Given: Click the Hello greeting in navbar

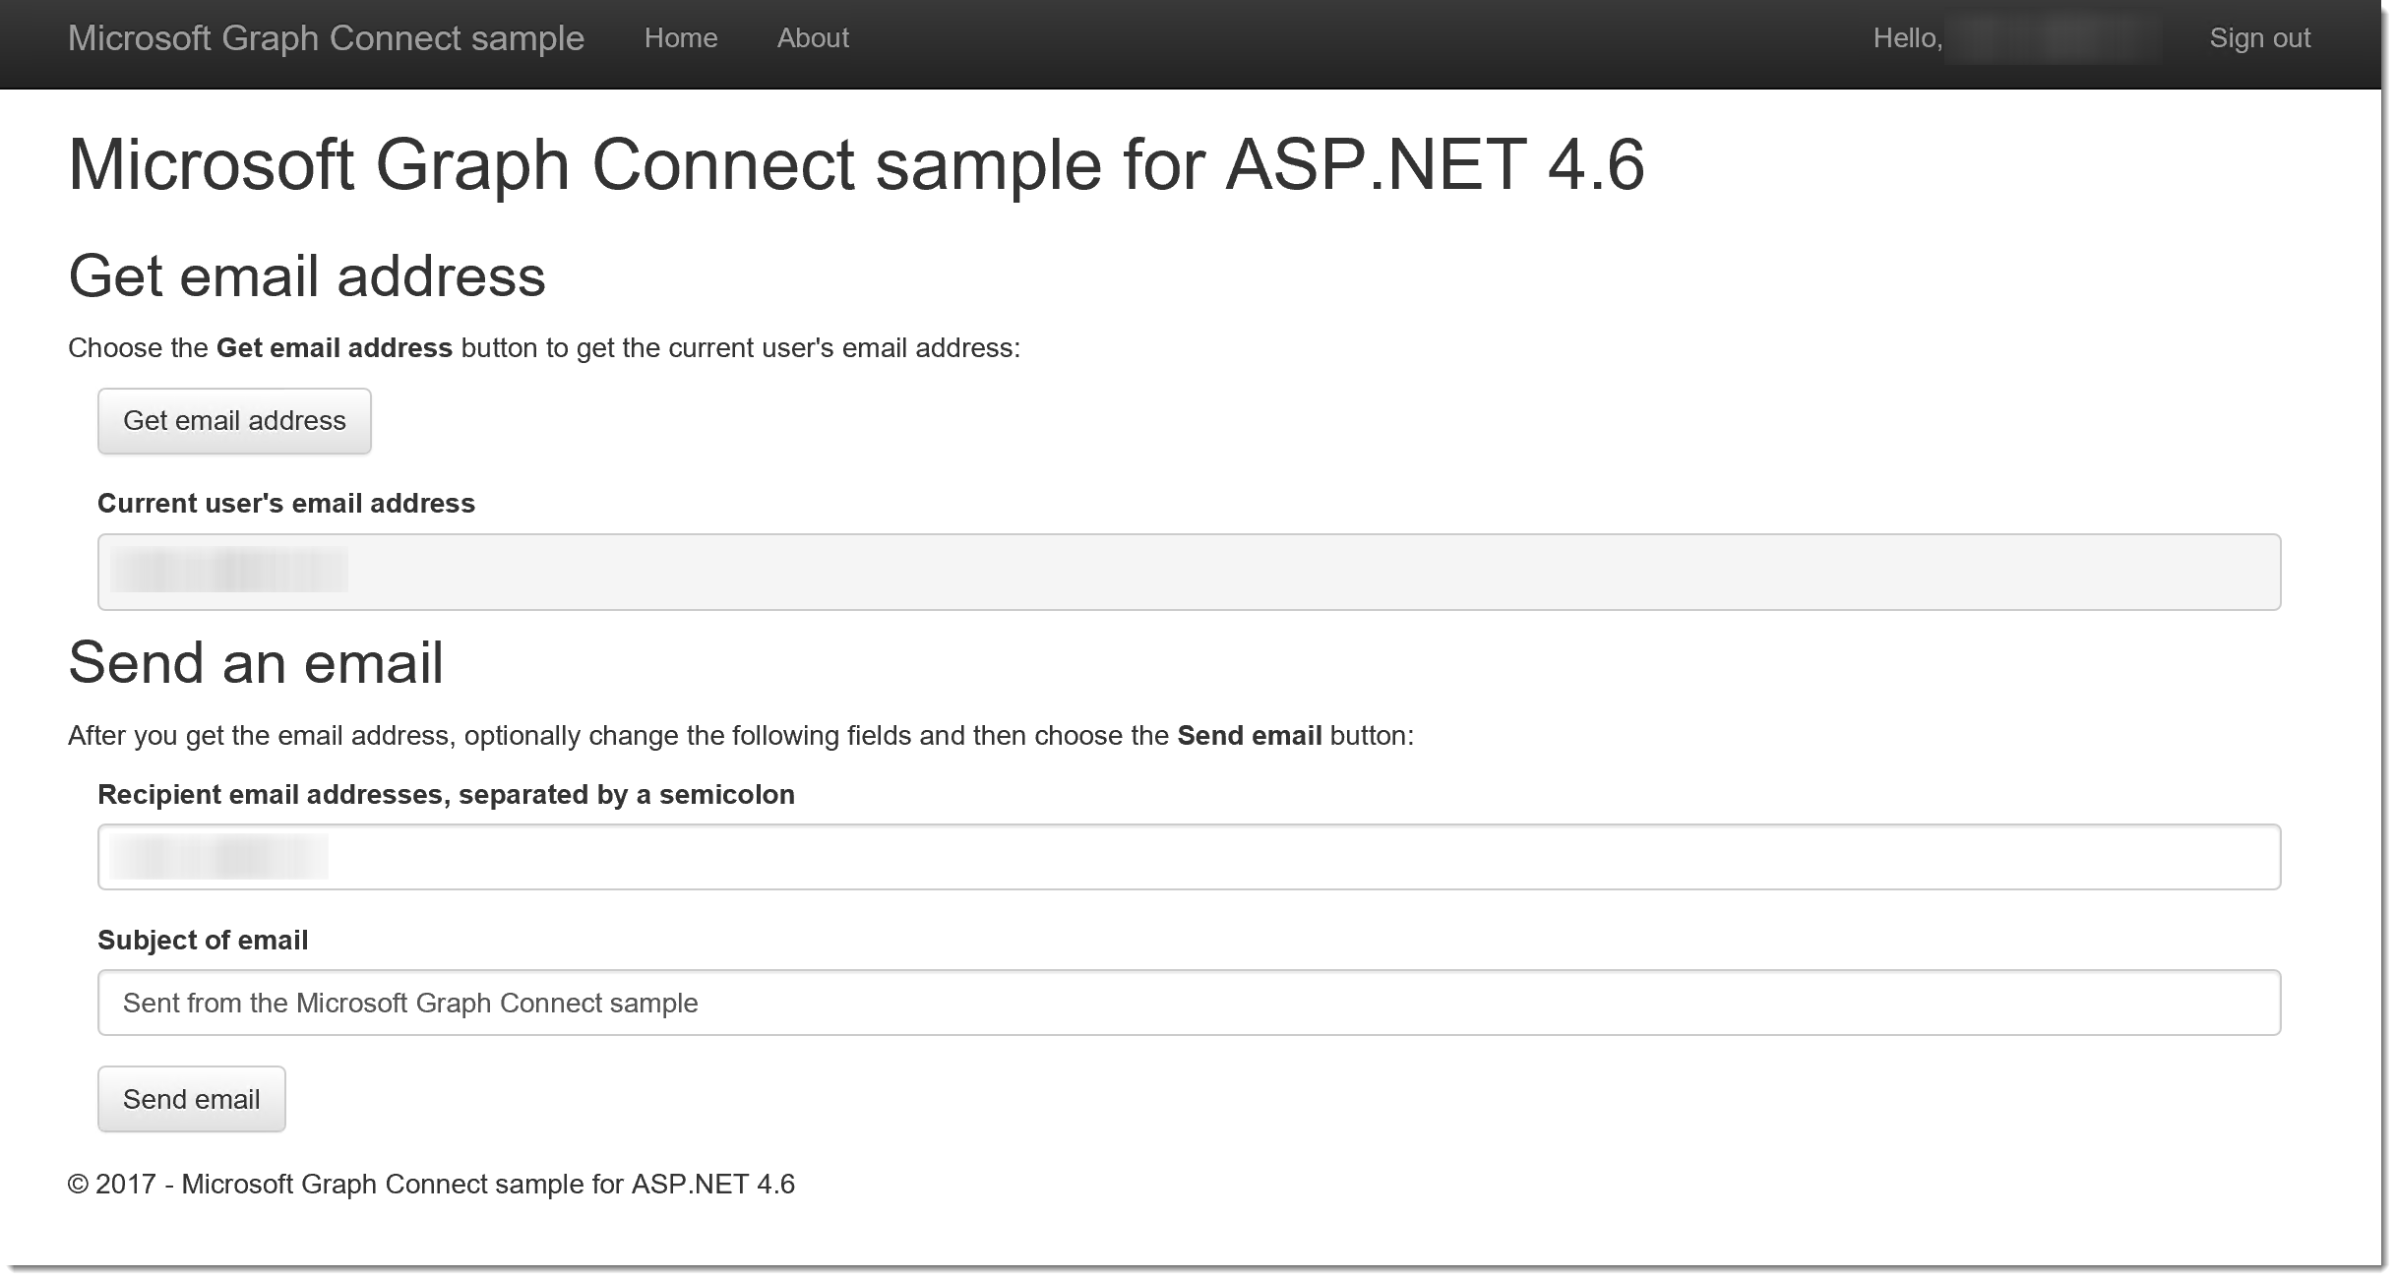Looking at the screenshot, I should (1906, 38).
